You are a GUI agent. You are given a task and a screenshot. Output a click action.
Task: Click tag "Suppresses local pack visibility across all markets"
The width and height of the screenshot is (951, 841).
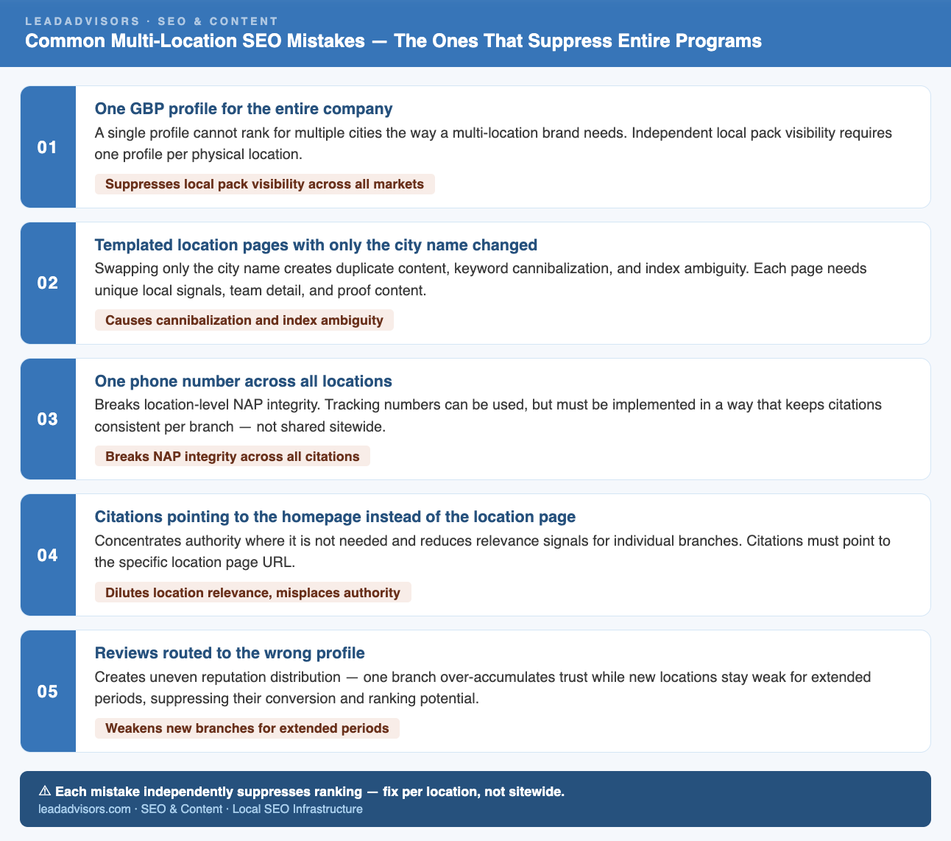(265, 184)
